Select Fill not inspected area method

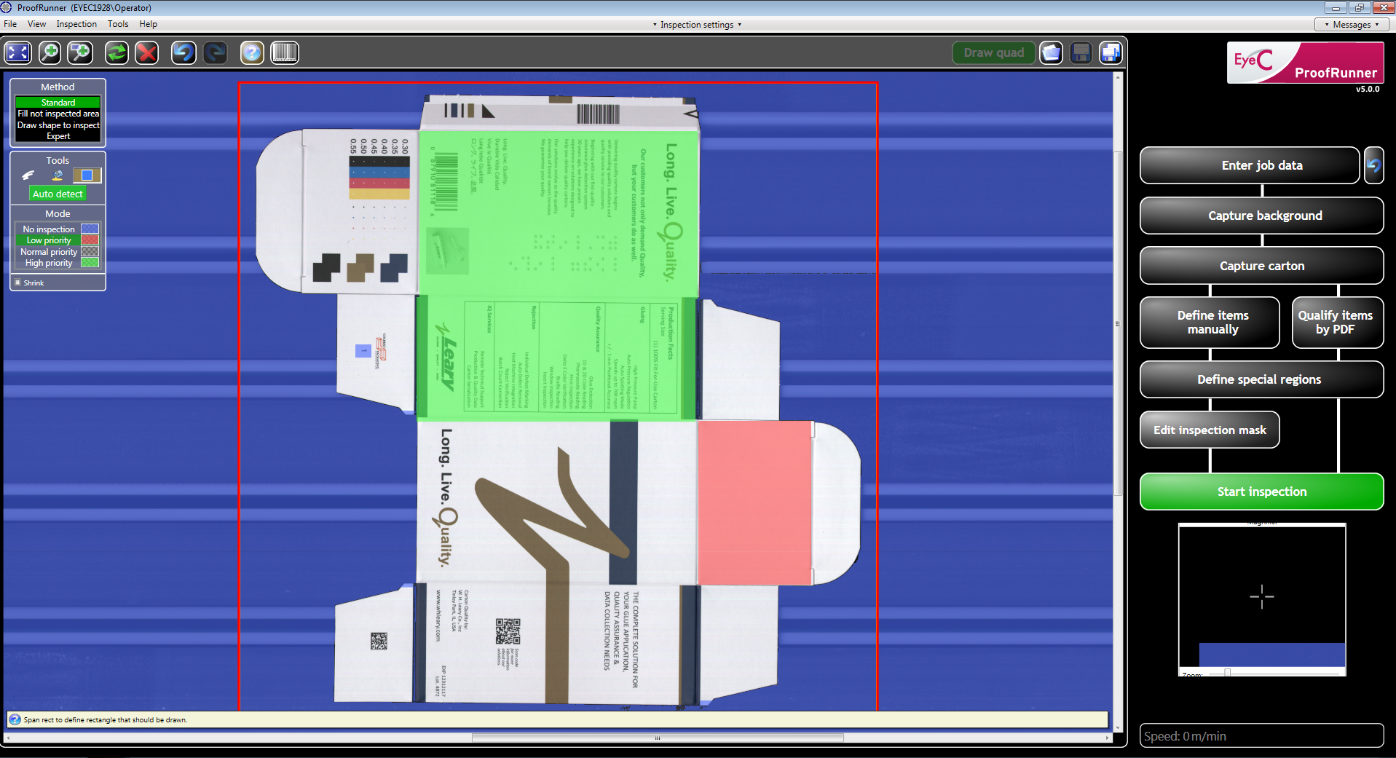pyautogui.click(x=58, y=114)
